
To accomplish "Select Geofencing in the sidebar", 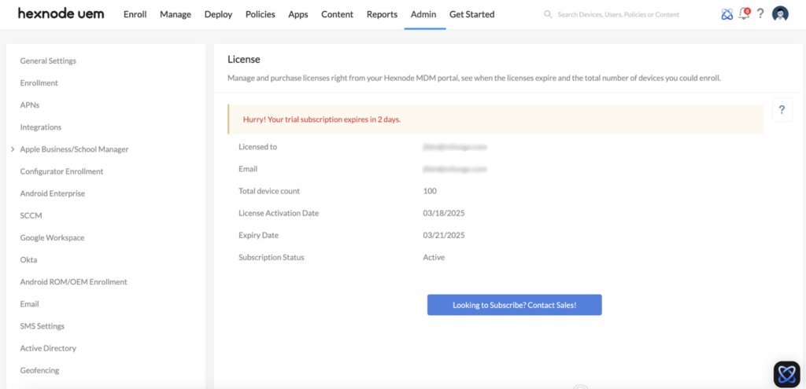I will click(39, 370).
